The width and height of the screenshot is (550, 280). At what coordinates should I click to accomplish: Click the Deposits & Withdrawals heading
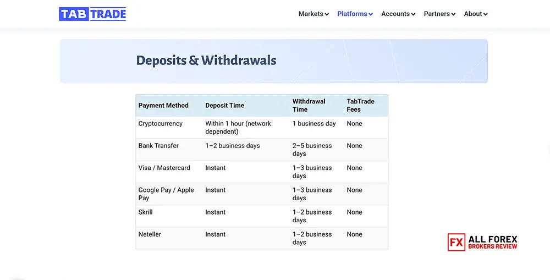(206, 61)
